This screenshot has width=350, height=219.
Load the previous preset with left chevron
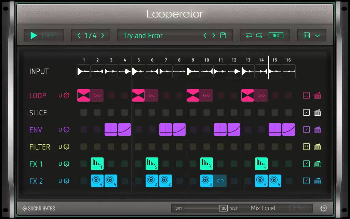pos(205,35)
